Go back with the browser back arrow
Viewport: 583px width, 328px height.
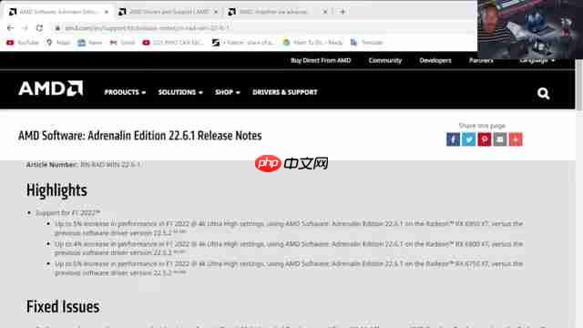(10, 28)
